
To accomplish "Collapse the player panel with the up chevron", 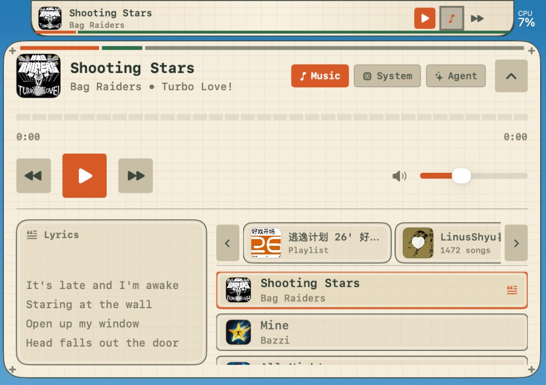I will [511, 76].
